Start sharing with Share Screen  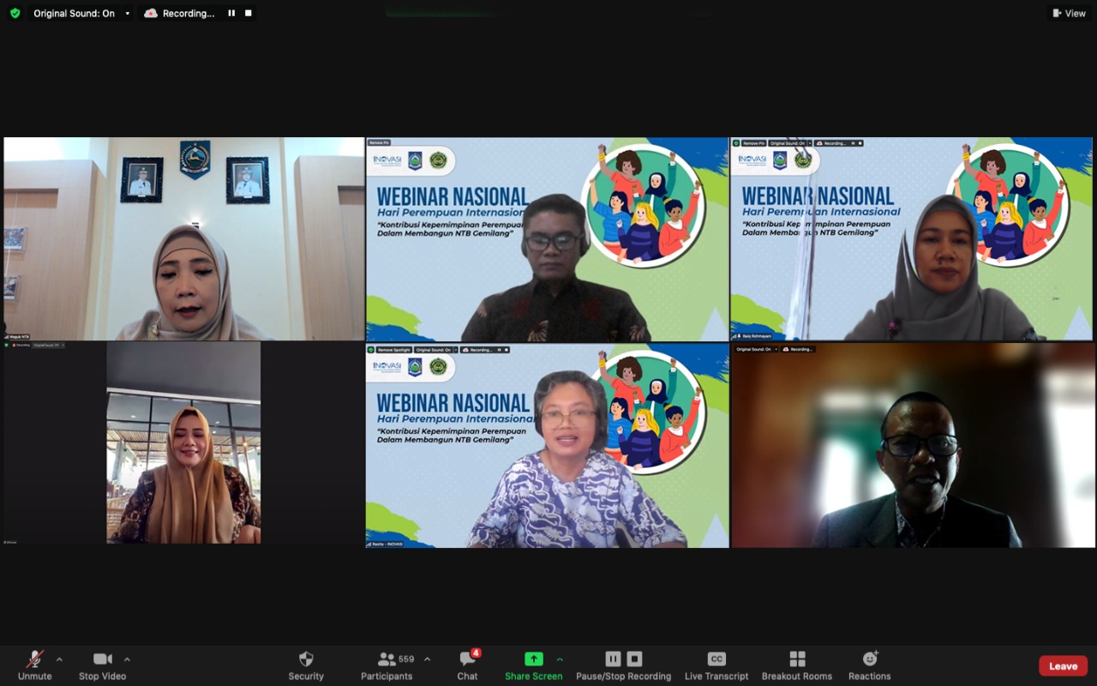tap(533, 665)
